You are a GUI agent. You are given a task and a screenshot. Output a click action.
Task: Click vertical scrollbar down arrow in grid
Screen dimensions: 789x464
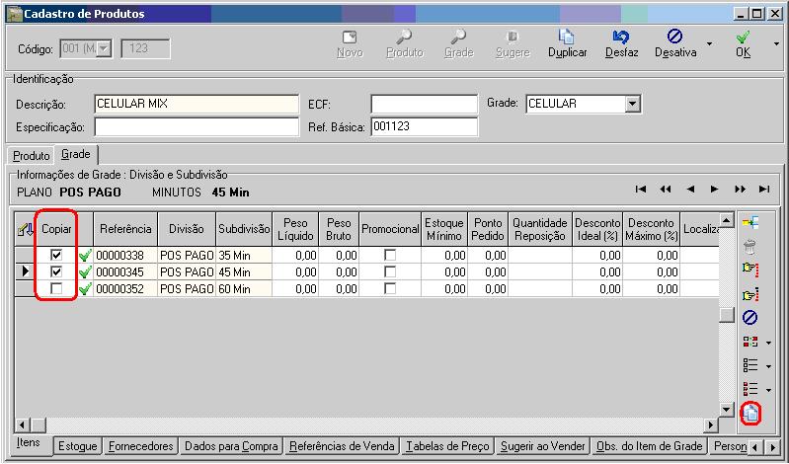727,409
